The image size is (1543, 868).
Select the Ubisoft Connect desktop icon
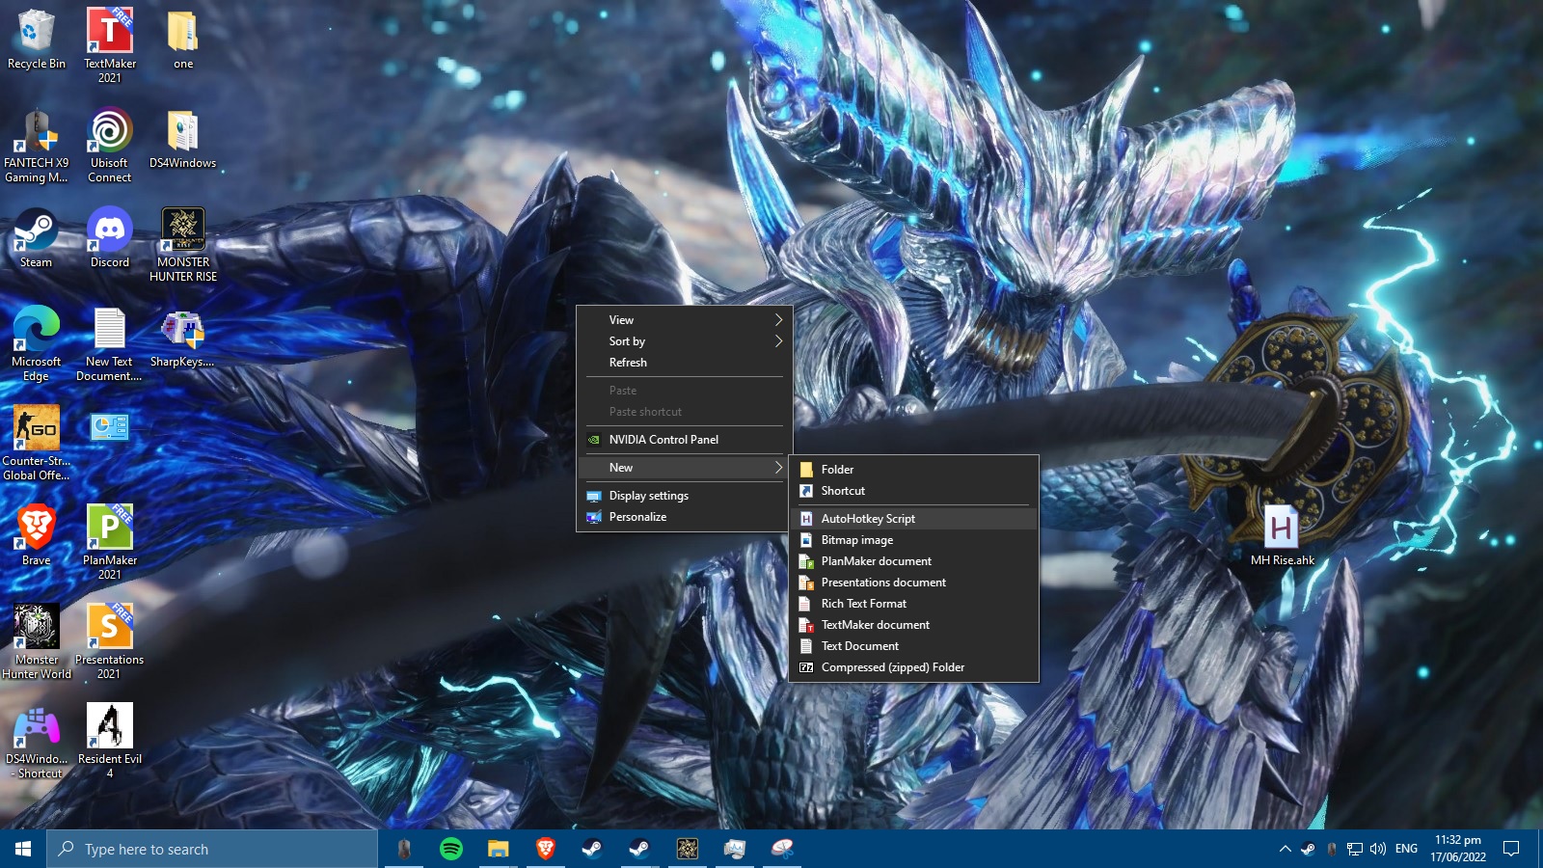pos(110,145)
